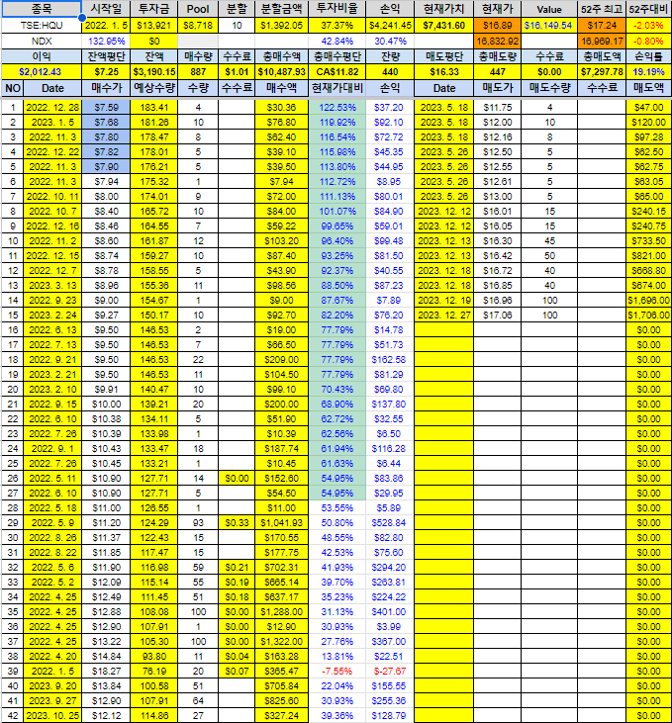The height and width of the screenshot is (723, 672).
Task: Select the 52주 최고 cell $17.24
Action: pos(602,26)
